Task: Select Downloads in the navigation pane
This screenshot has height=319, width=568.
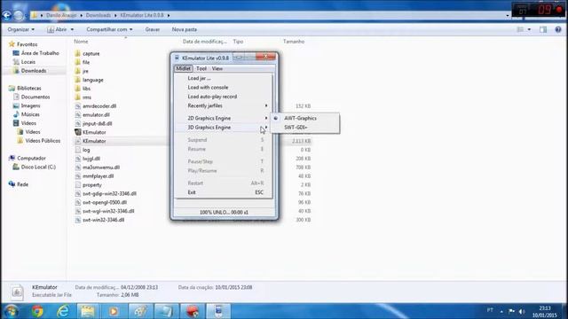Action: click(x=34, y=71)
